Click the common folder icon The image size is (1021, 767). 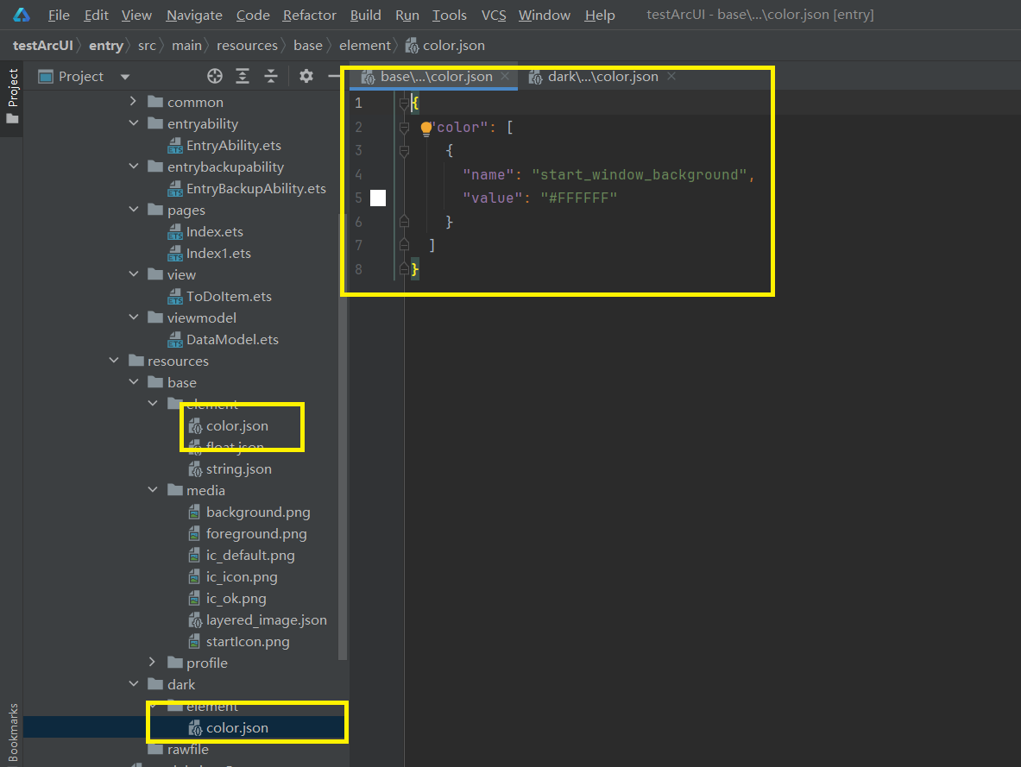[155, 102]
